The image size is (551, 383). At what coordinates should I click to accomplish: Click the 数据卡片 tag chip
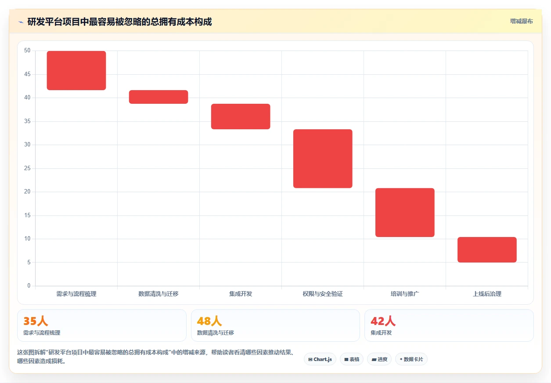tap(411, 359)
